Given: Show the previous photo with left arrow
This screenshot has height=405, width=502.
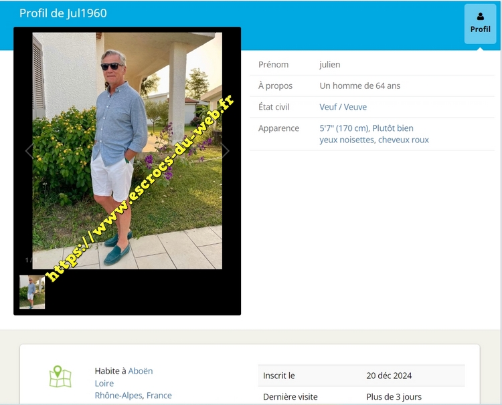Looking at the screenshot, I should tap(29, 150).
